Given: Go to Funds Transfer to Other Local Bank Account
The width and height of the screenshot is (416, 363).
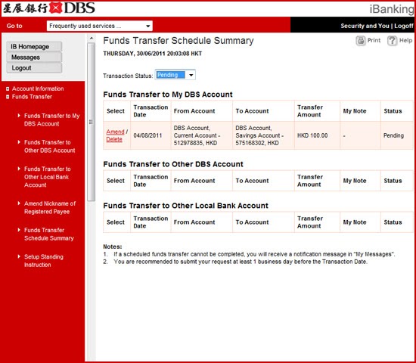Looking at the screenshot, I should [47, 177].
